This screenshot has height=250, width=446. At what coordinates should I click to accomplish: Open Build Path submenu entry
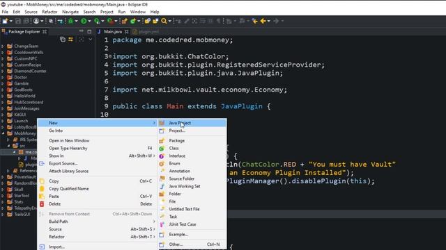[x=98, y=222]
